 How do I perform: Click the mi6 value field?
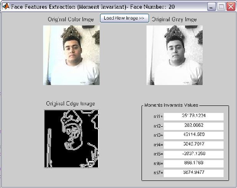(x=193, y=164)
